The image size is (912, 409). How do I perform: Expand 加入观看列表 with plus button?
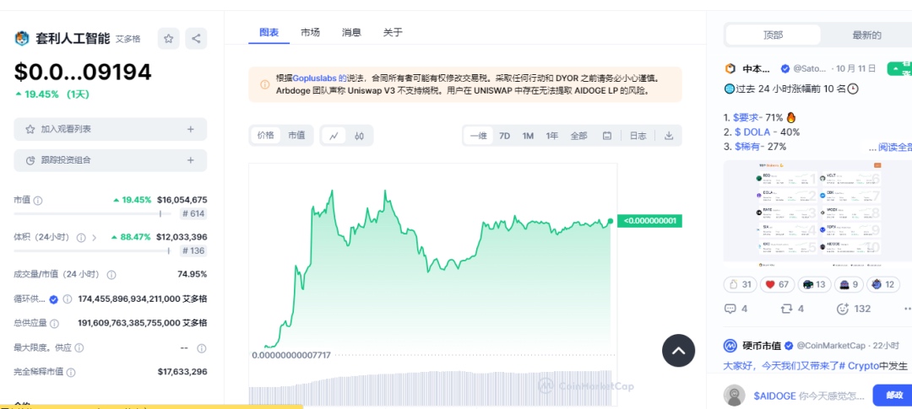coord(191,129)
